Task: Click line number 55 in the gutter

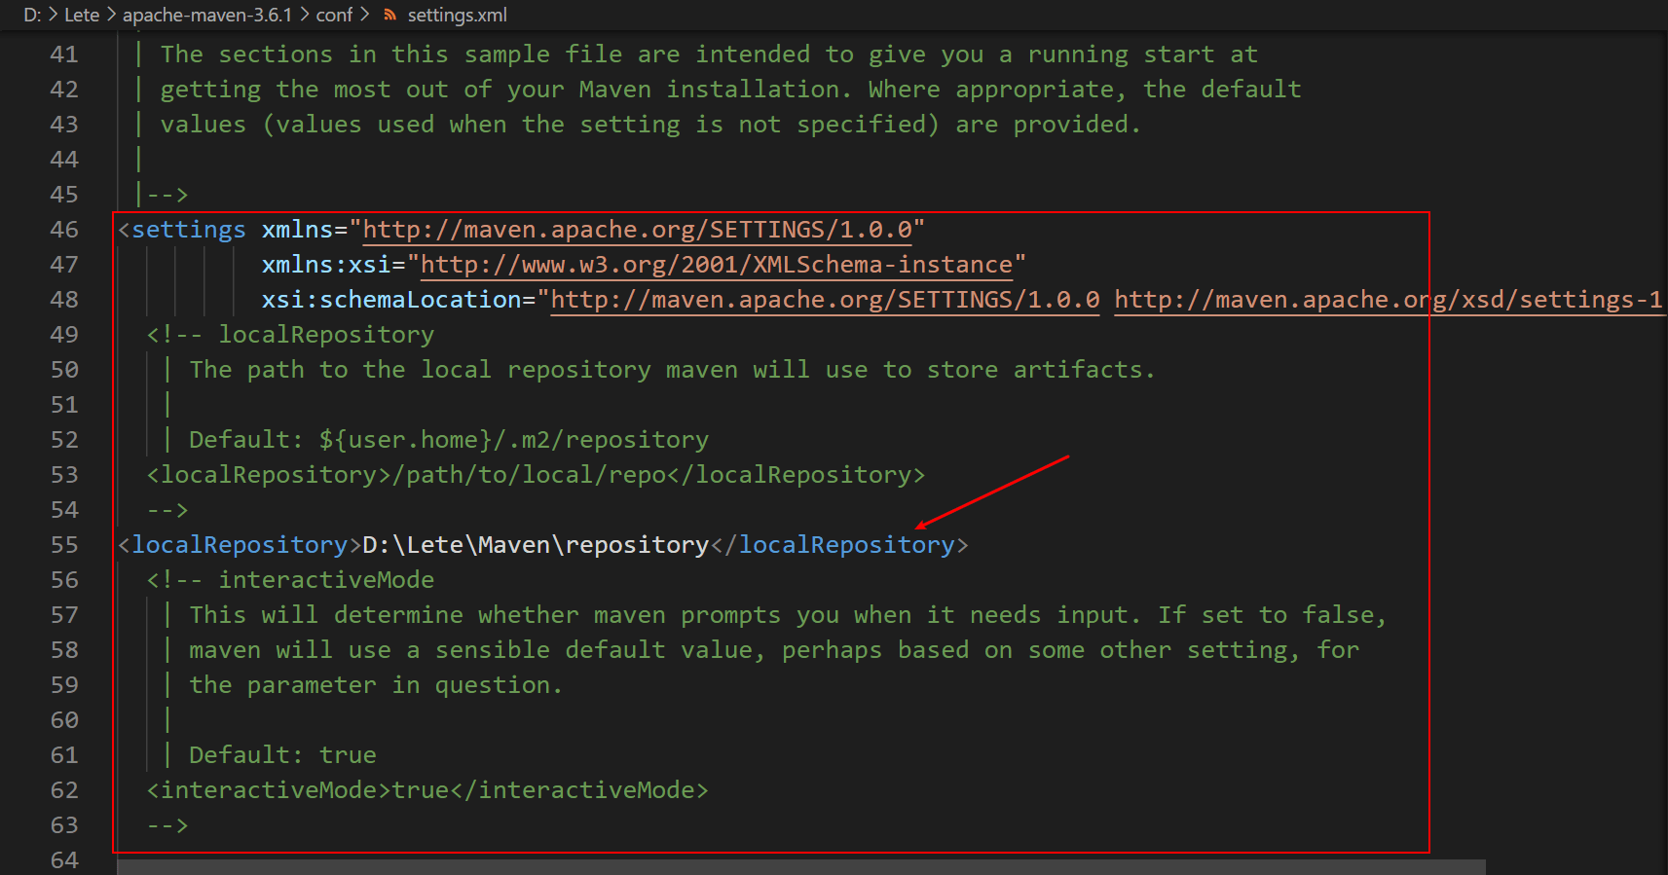Action: tap(64, 545)
